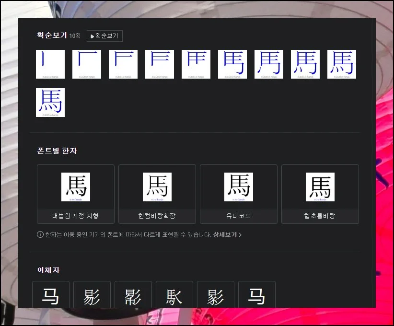This screenshot has width=394, height=326.
Task: Open the ninth stroke step image
Action: [x=342, y=64]
